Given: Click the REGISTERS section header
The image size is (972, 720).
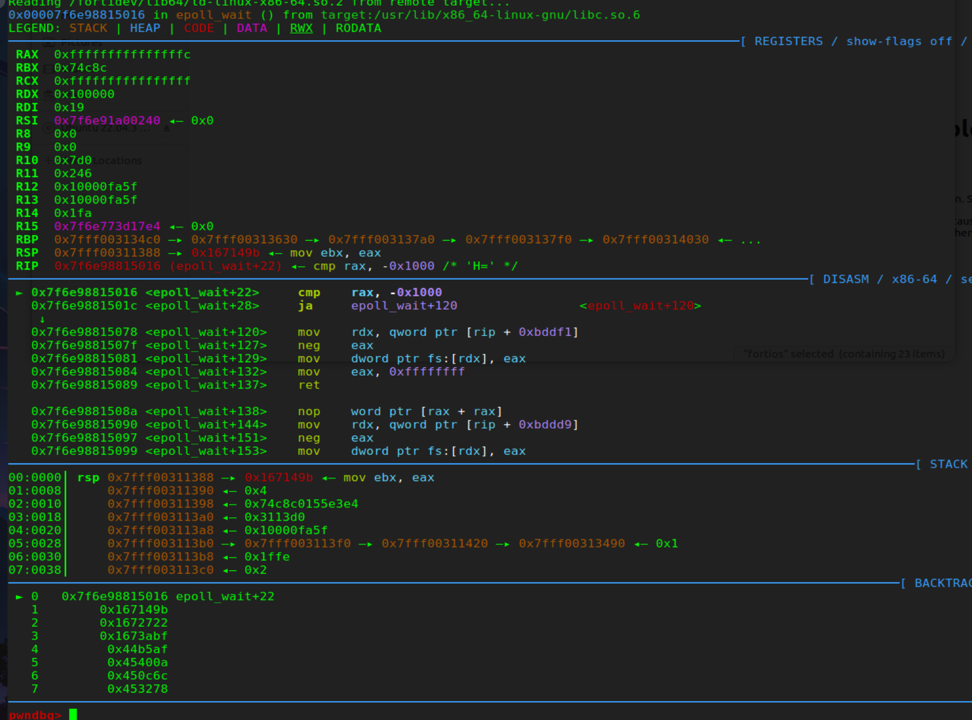Looking at the screenshot, I should (x=788, y=41).
